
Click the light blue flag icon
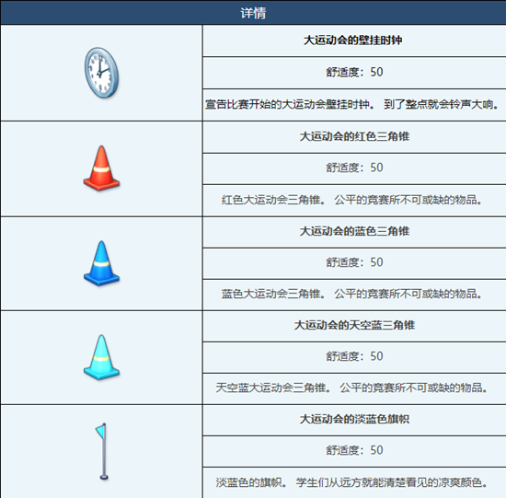[102, 451]
